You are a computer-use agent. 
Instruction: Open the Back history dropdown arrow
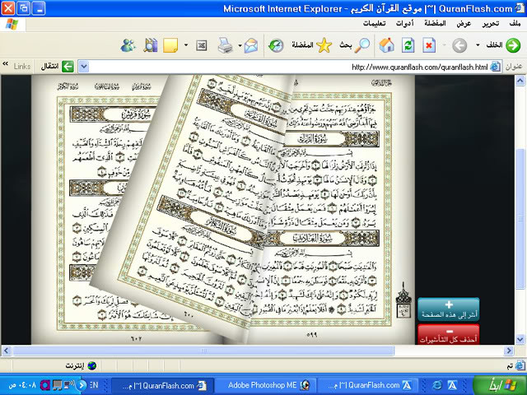(x=478, y=45)
